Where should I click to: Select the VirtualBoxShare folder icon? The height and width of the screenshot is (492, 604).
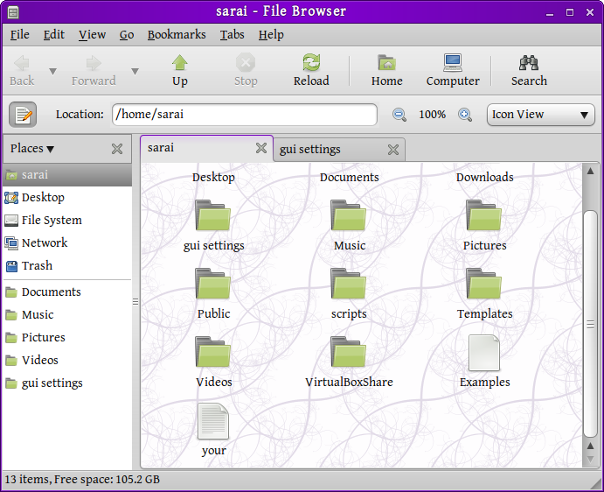[349, 352]
